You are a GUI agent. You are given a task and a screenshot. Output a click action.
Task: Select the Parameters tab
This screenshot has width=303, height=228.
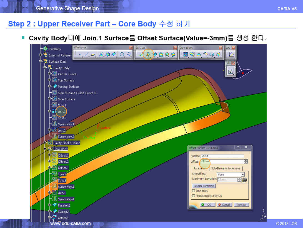200,168
